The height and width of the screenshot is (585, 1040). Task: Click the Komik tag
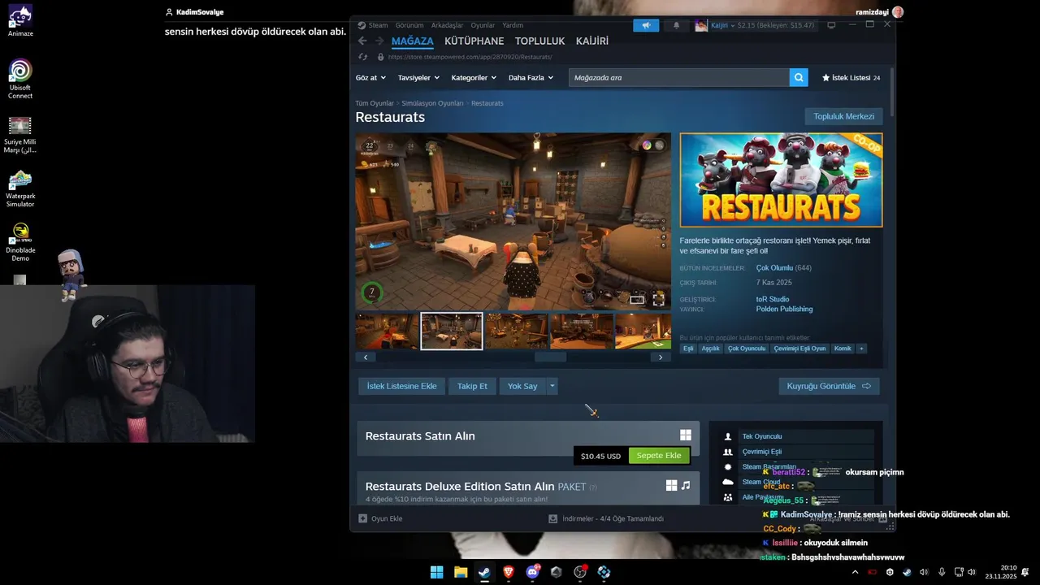point(843,348)
